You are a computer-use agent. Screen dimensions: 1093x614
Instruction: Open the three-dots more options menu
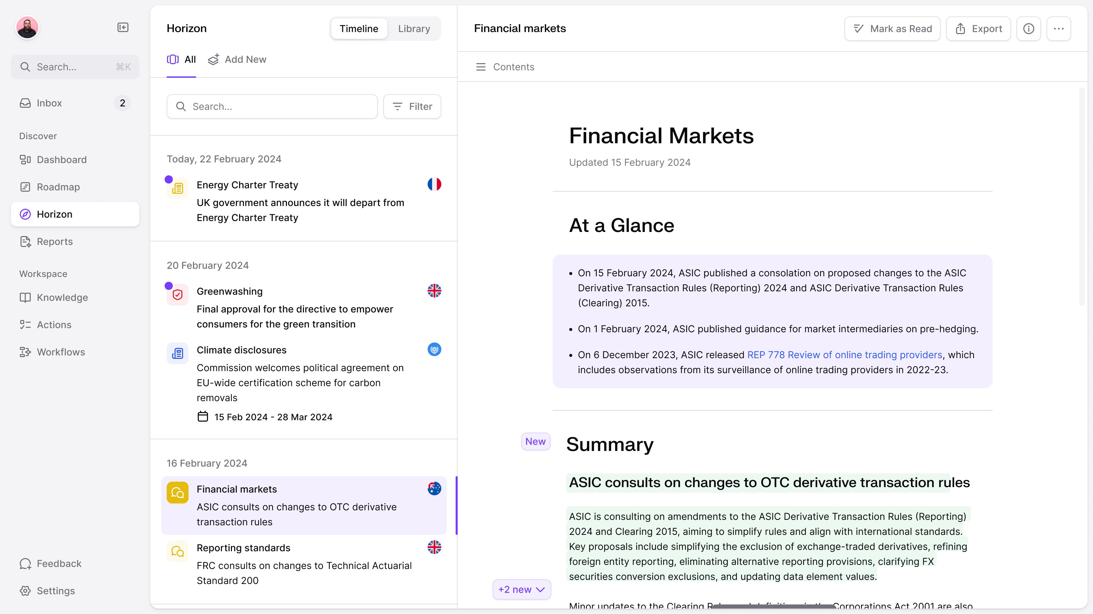(x=1059, y=28)
